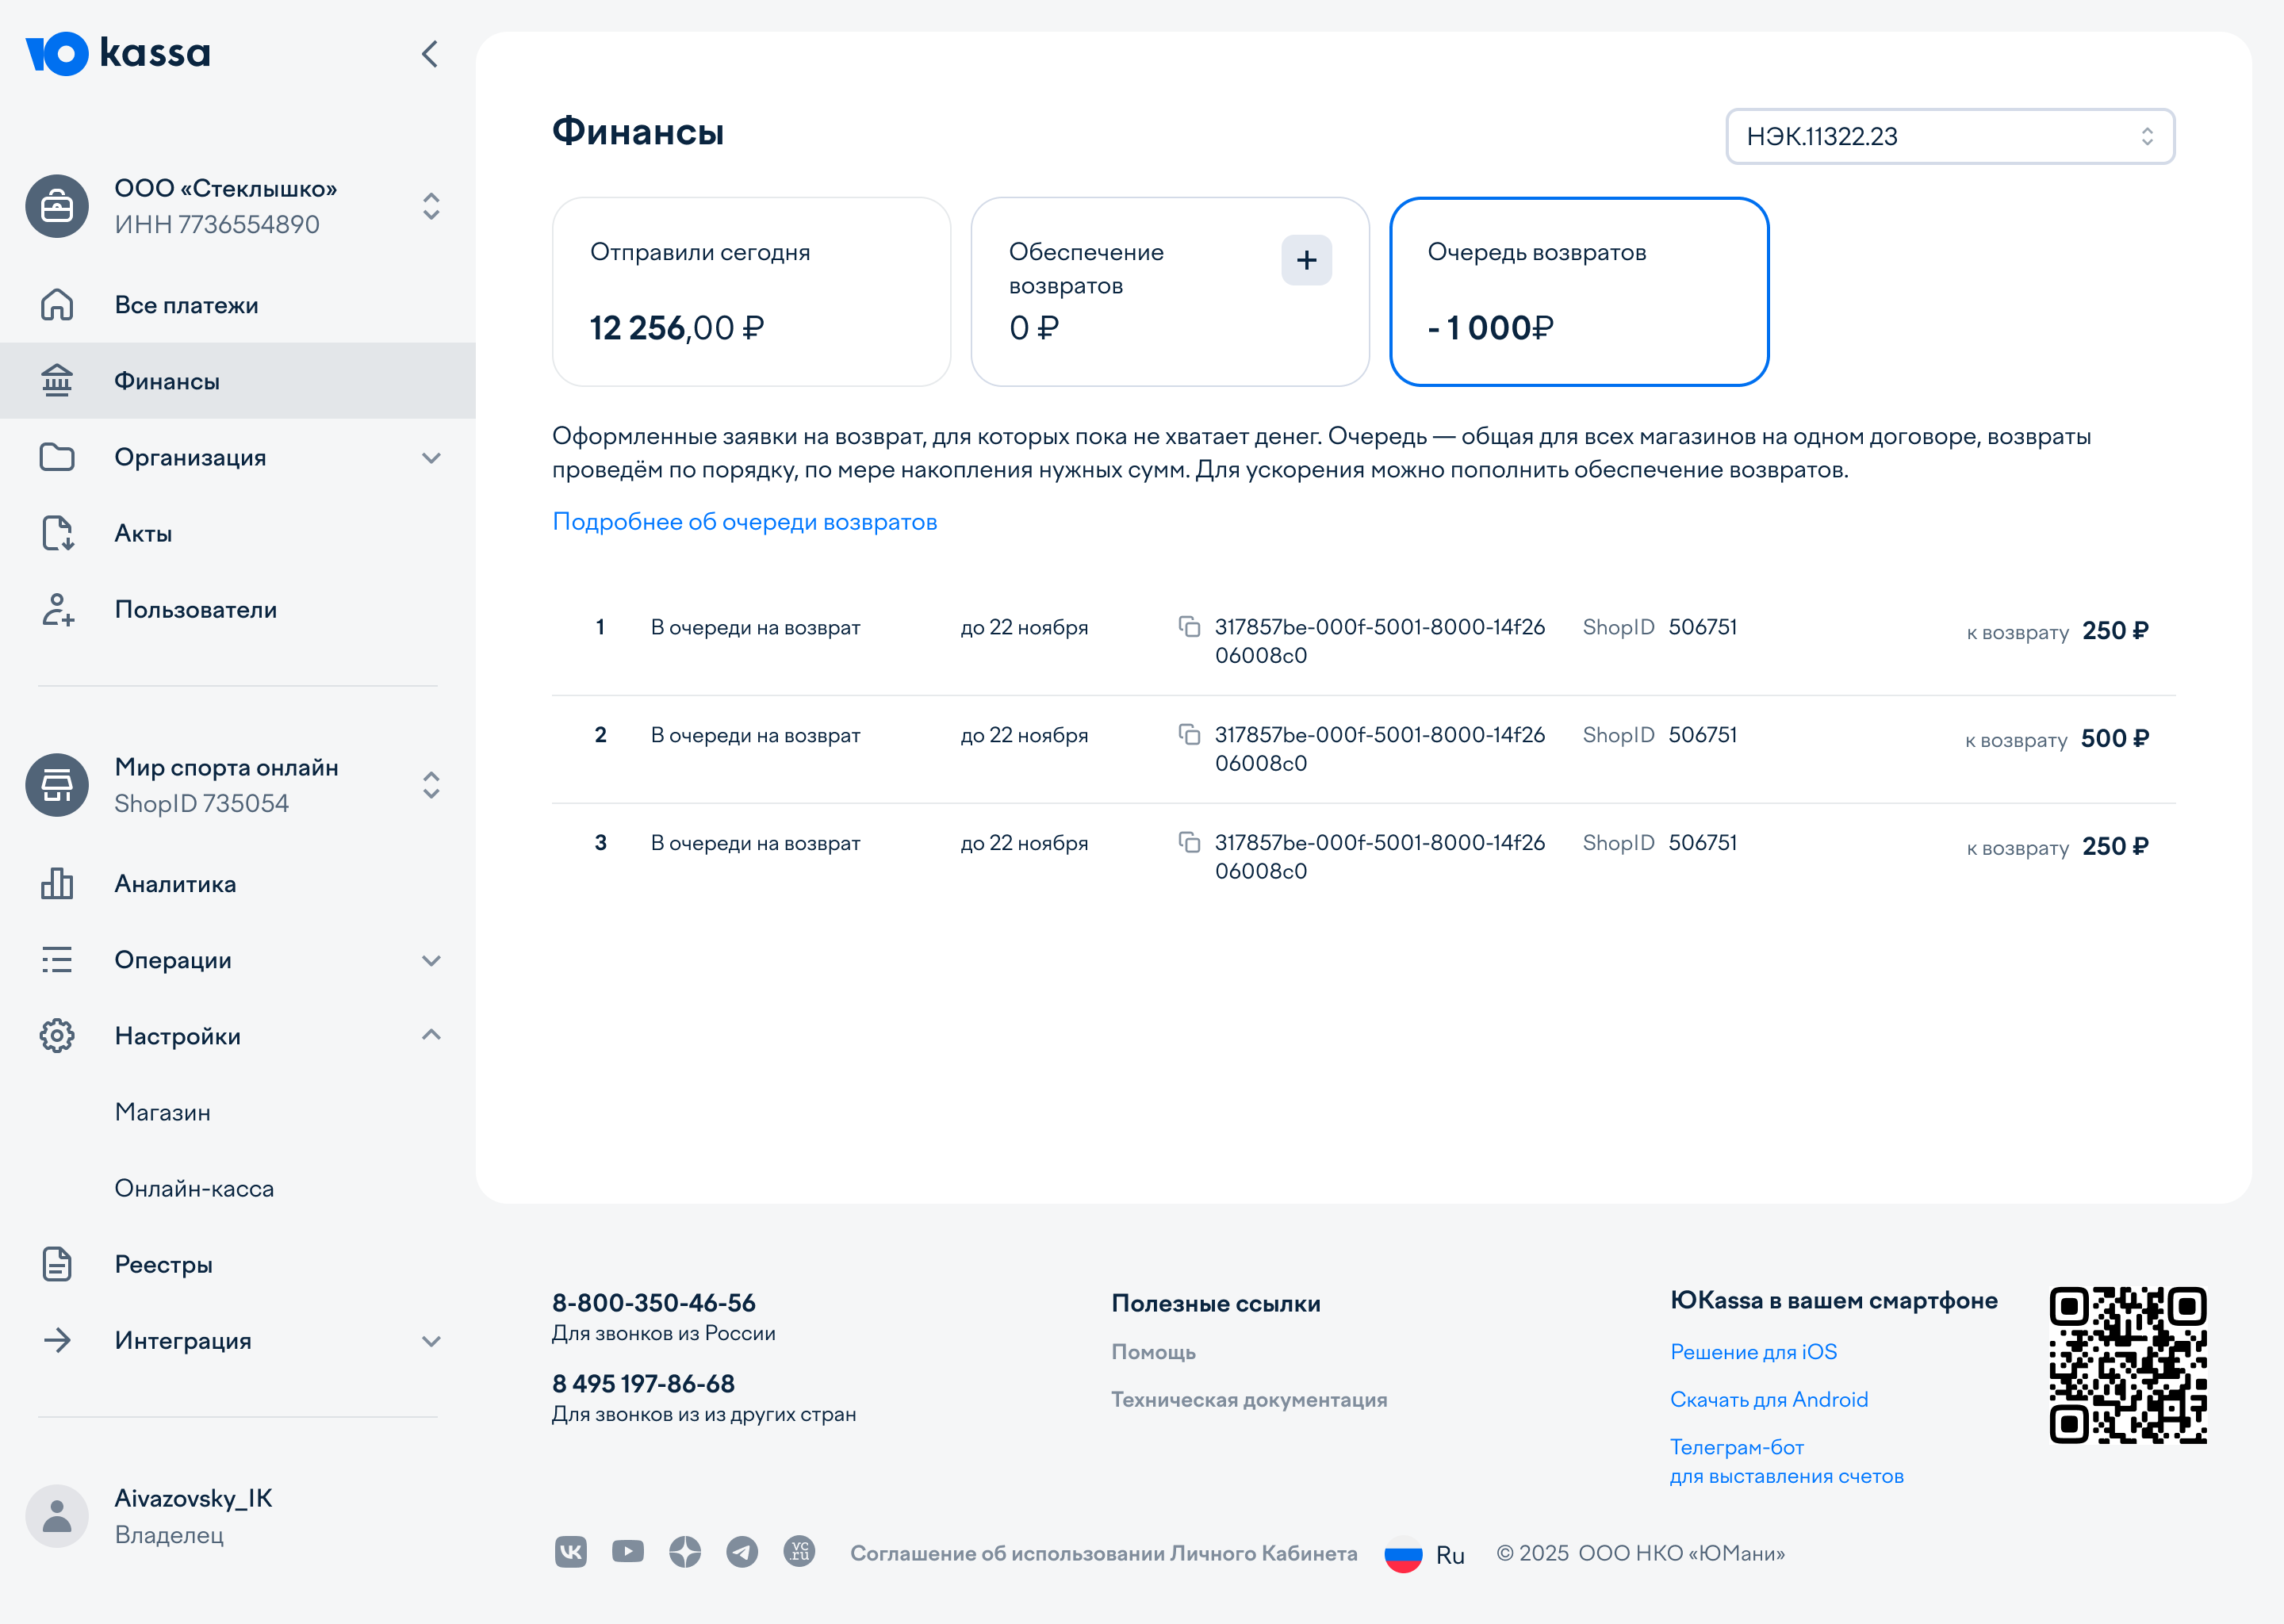Copy payment ID in refund queue row 1
This screenshot has width=2284, height=1624.
(1189, 627)
